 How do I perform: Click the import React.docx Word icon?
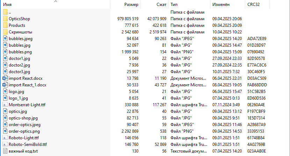click(x=5, y=78)
